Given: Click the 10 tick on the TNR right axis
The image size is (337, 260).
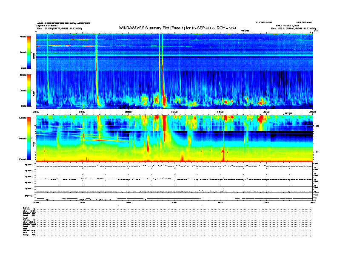Looking at the screenshot, I should click(x=316, y=152).
